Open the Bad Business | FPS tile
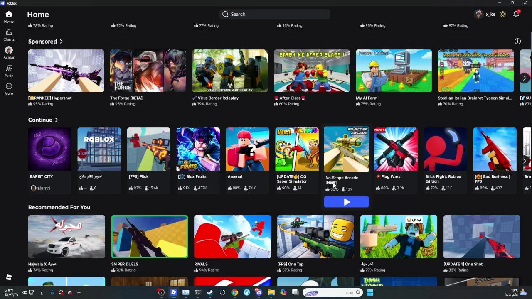 pyautogui.click(x=495, y=160)
